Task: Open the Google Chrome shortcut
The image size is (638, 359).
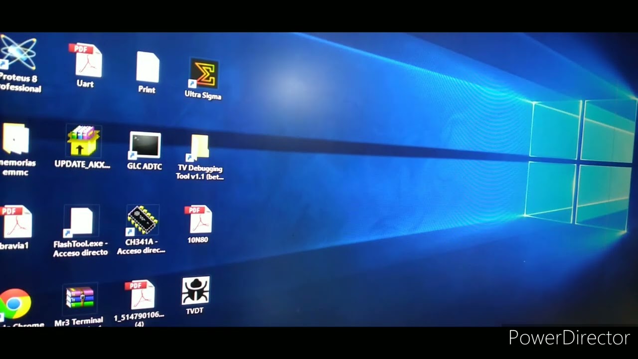Action: click(15, 304)
